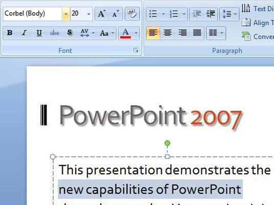Increase the list indent level
Image resolution: width=274 pixels, height=205 pixels.
point(210,14)
